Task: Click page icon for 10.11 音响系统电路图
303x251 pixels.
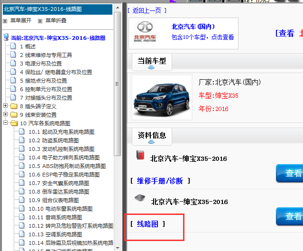Action: [x=22, y=217]
